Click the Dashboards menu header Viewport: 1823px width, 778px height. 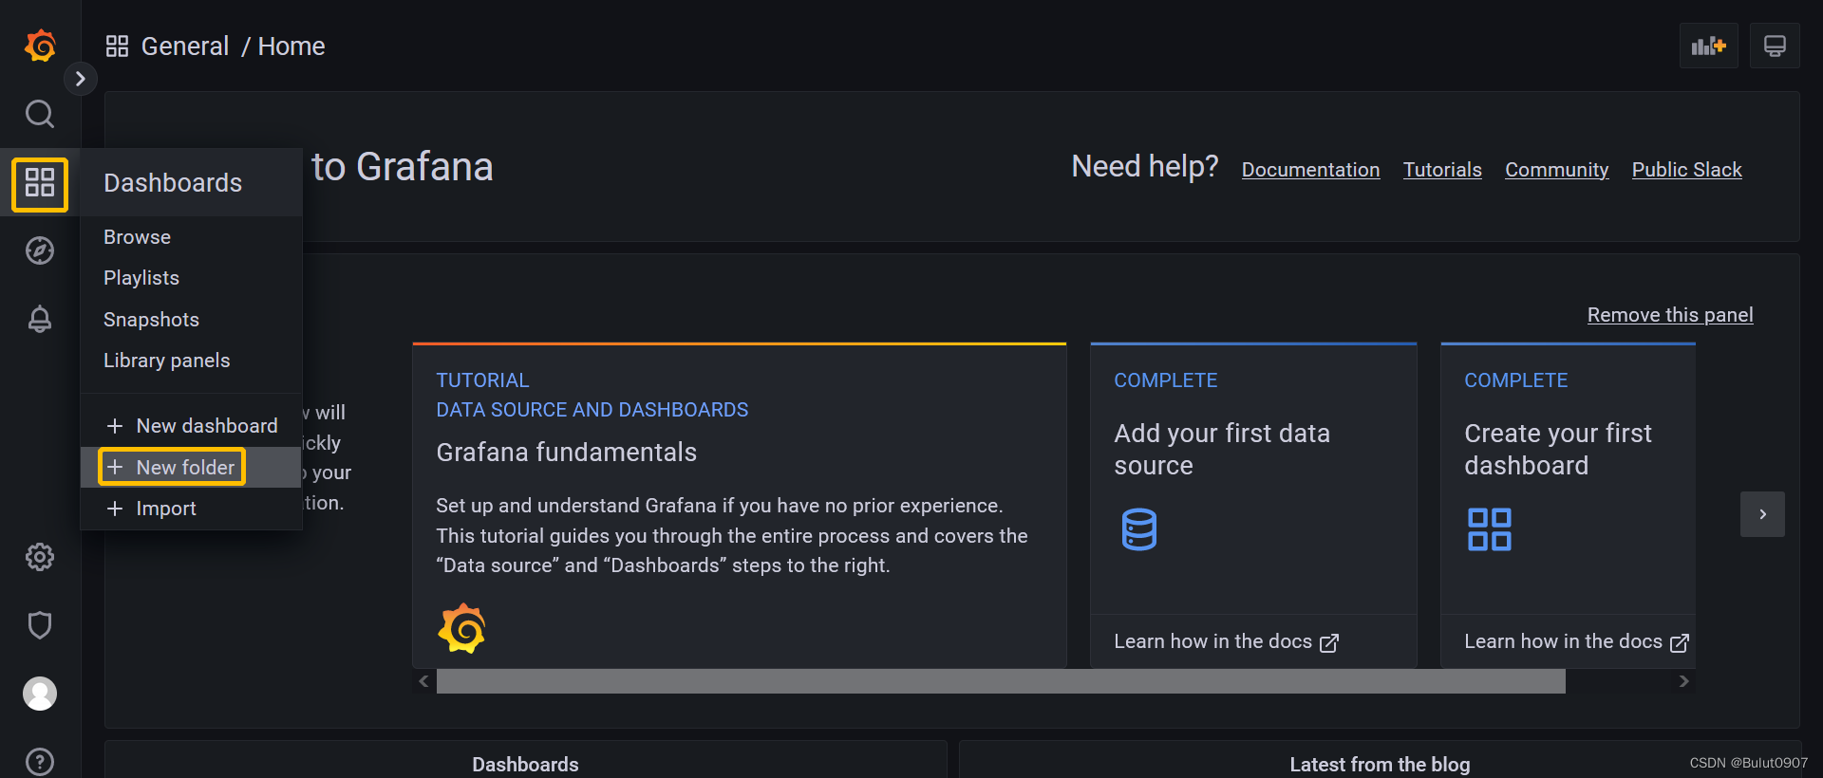coord(192,182)
